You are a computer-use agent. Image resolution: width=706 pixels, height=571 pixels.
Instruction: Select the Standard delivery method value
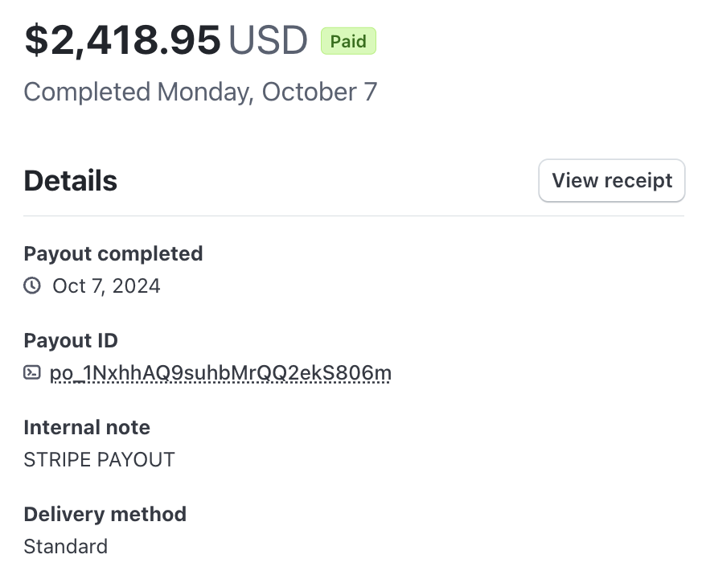(x=66, y=547)
